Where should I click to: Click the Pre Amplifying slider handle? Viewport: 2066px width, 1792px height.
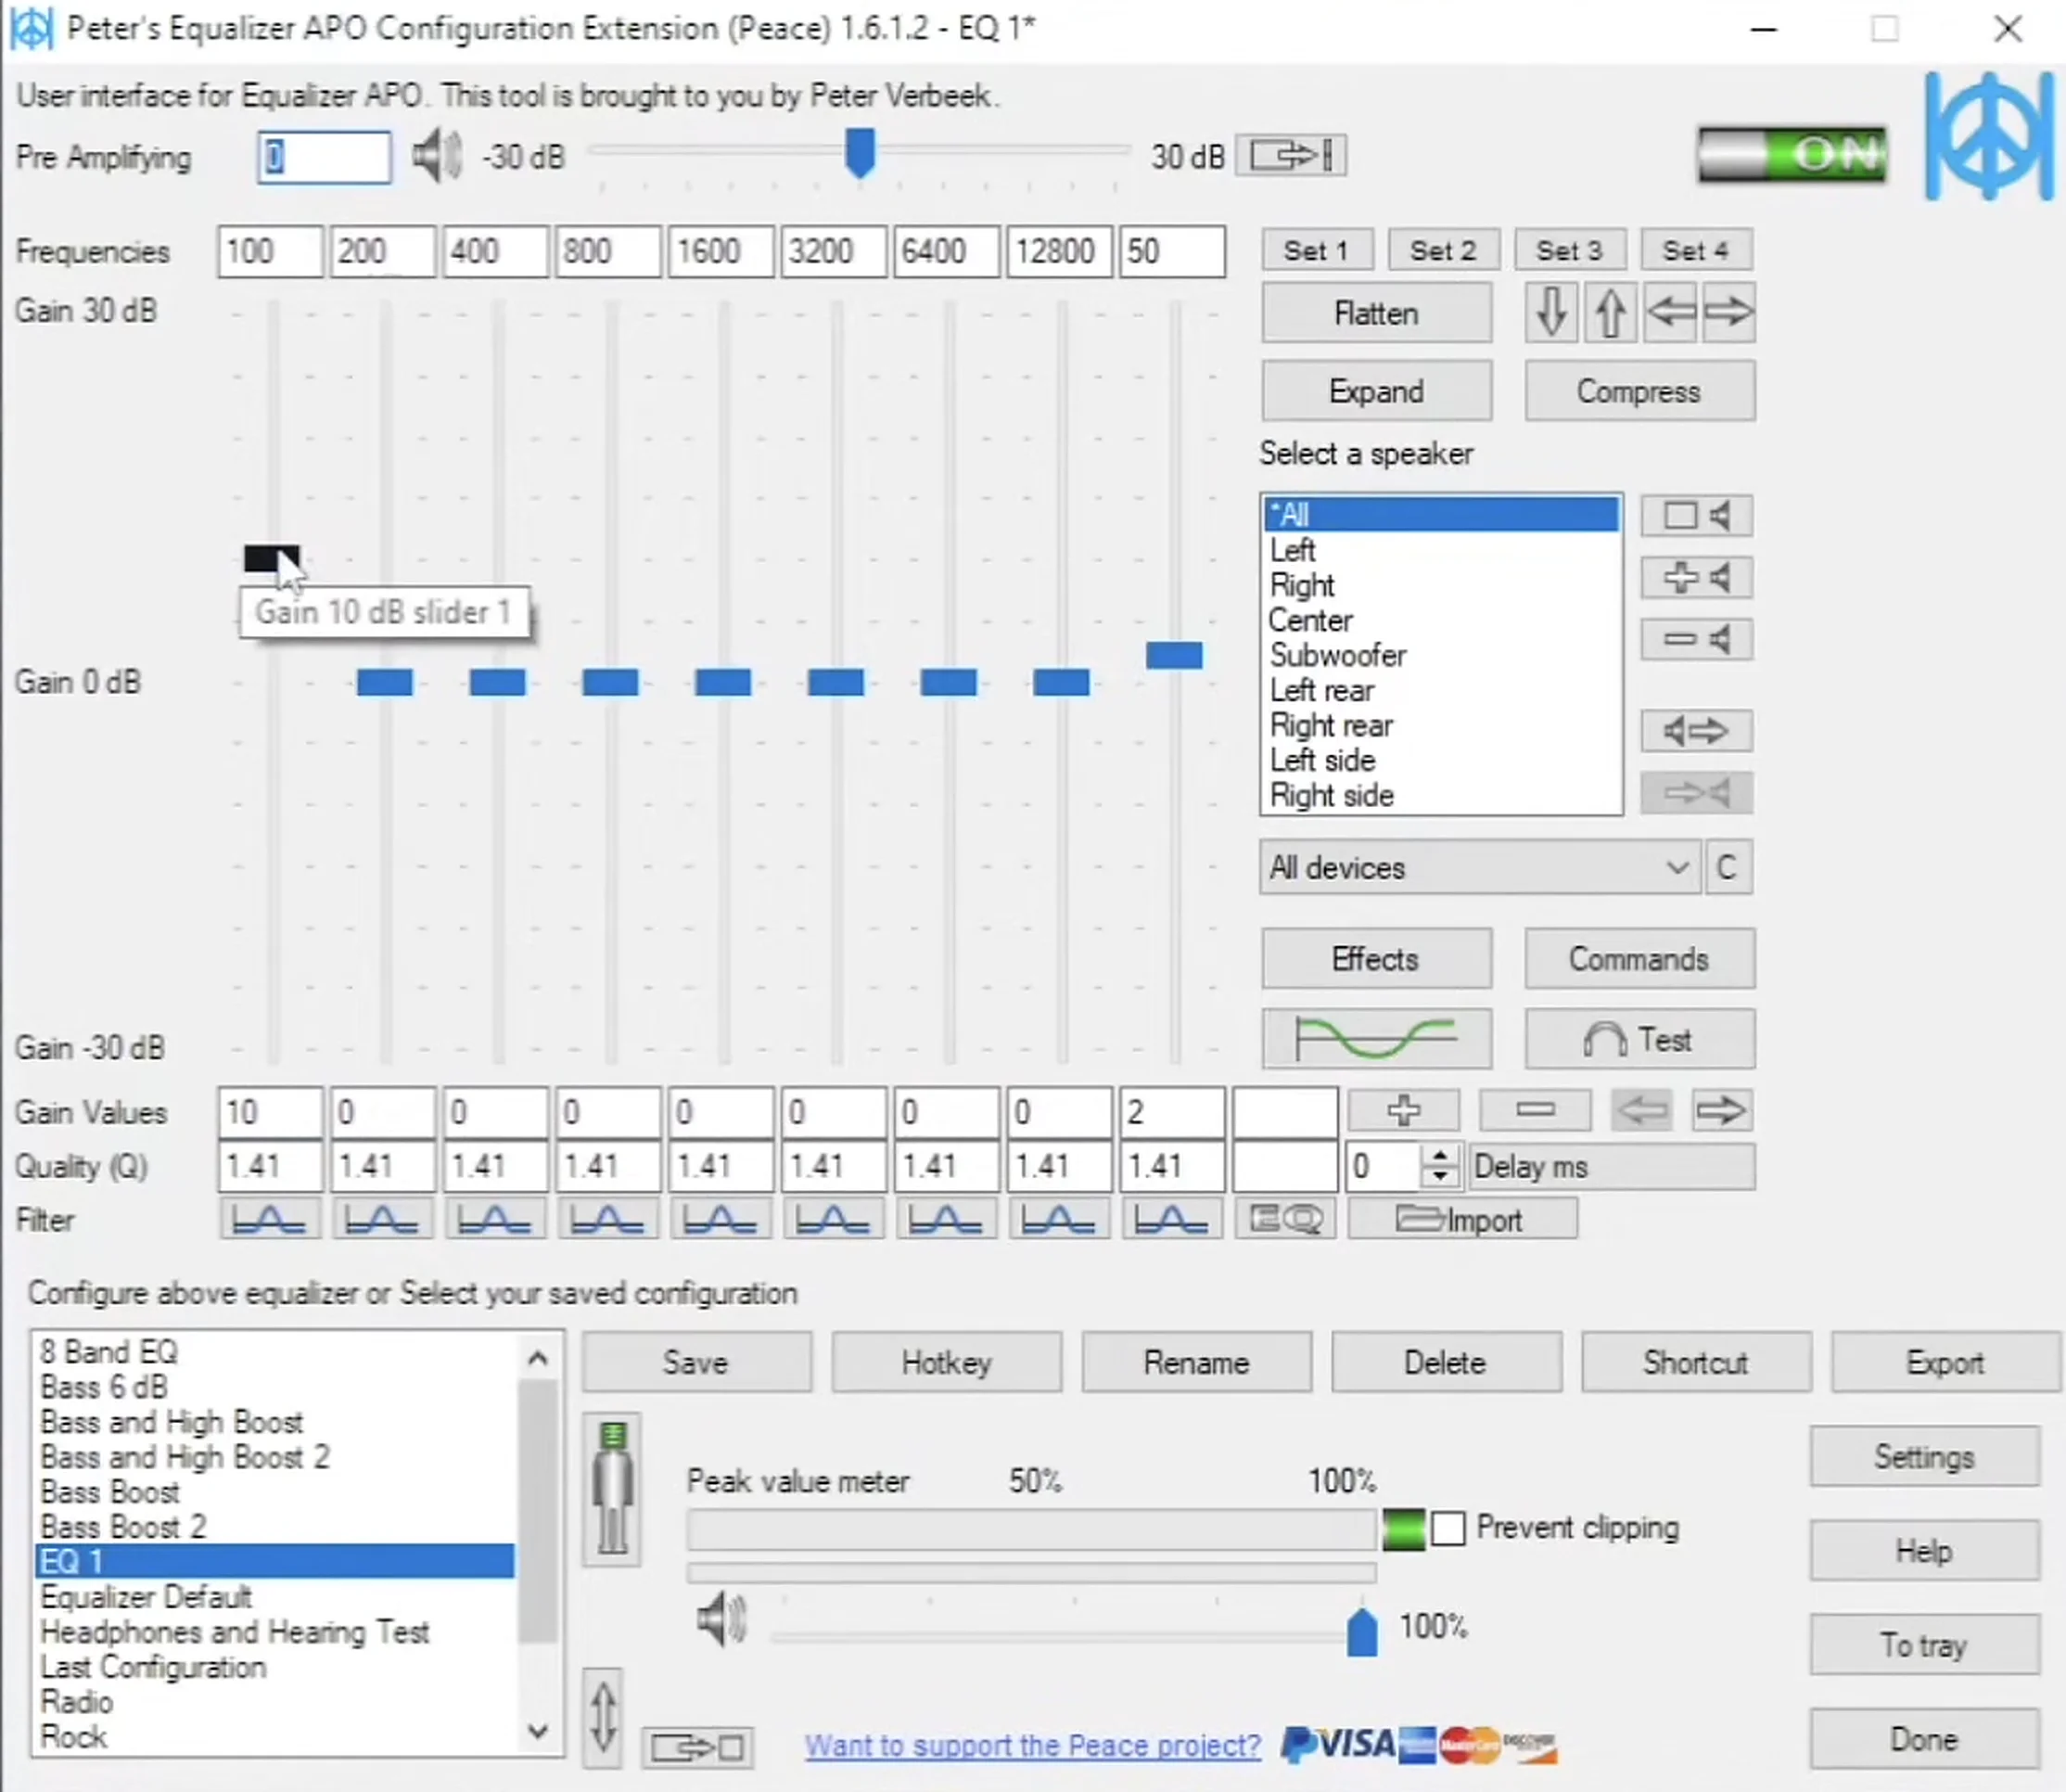[x=860, y=153]
